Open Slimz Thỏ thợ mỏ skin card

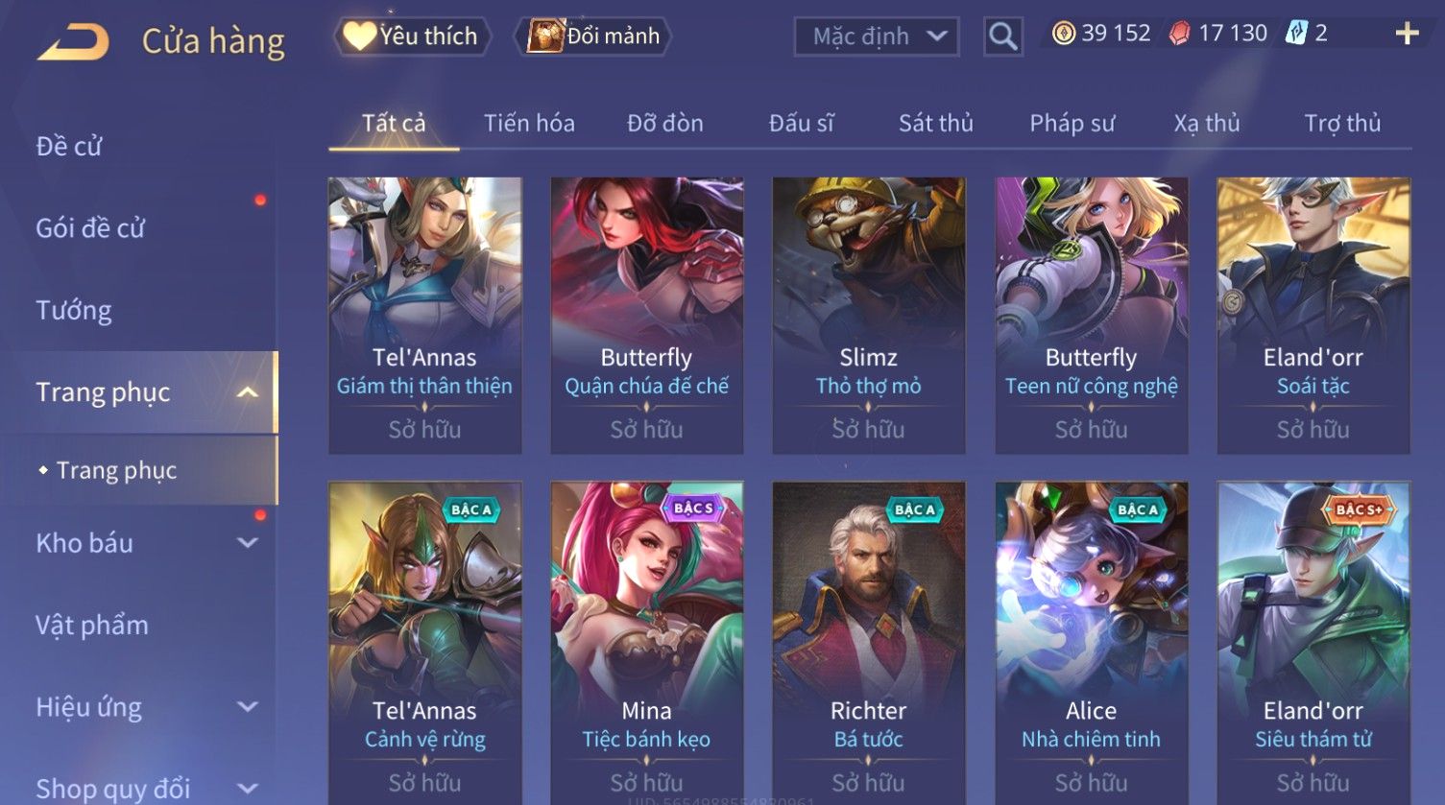click(x=868, y=315)
